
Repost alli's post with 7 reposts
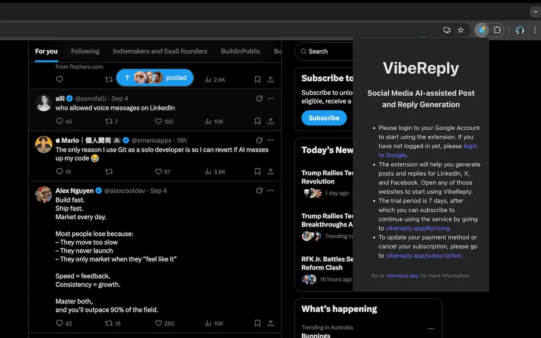coord(112,121)
